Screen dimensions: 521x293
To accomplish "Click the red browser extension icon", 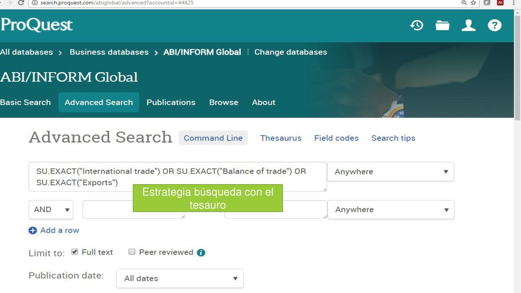I will (500, 3).
